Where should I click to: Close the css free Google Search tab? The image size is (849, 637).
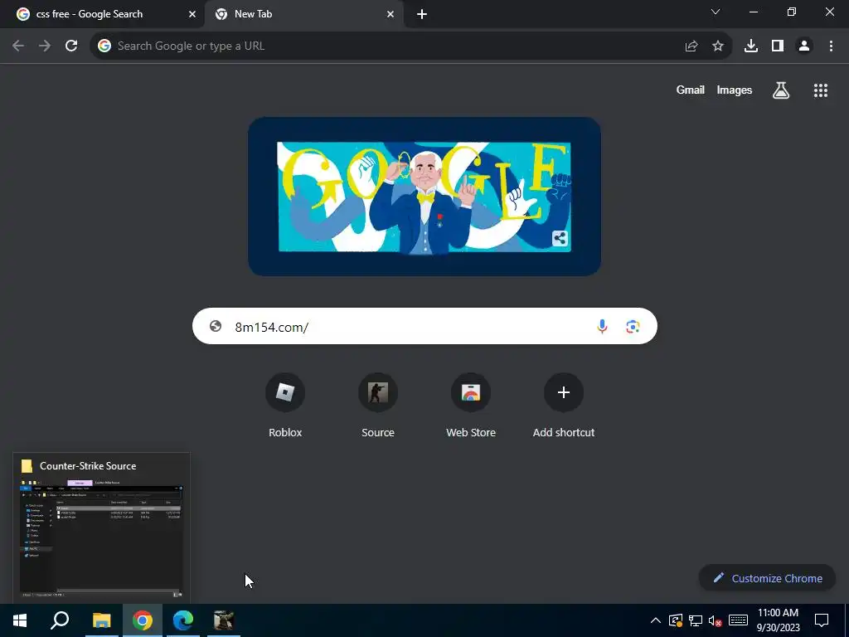tap(192, 14)
